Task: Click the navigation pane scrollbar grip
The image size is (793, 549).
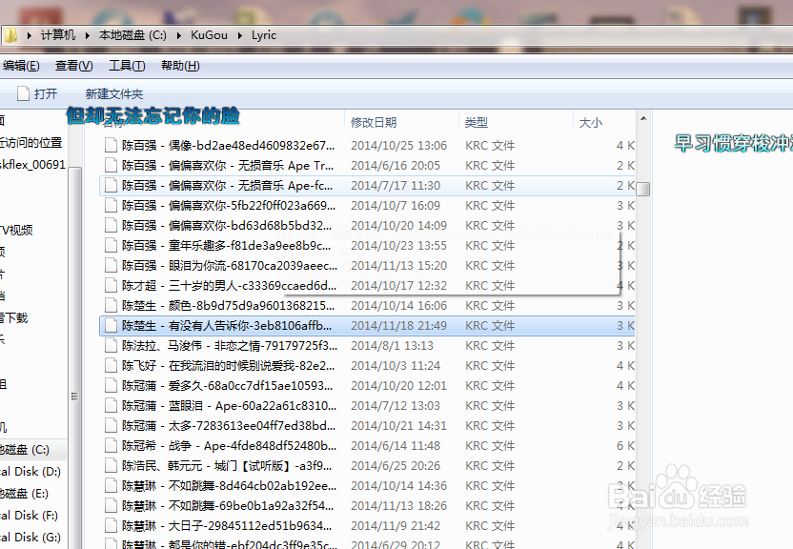Action: [74, 396]
